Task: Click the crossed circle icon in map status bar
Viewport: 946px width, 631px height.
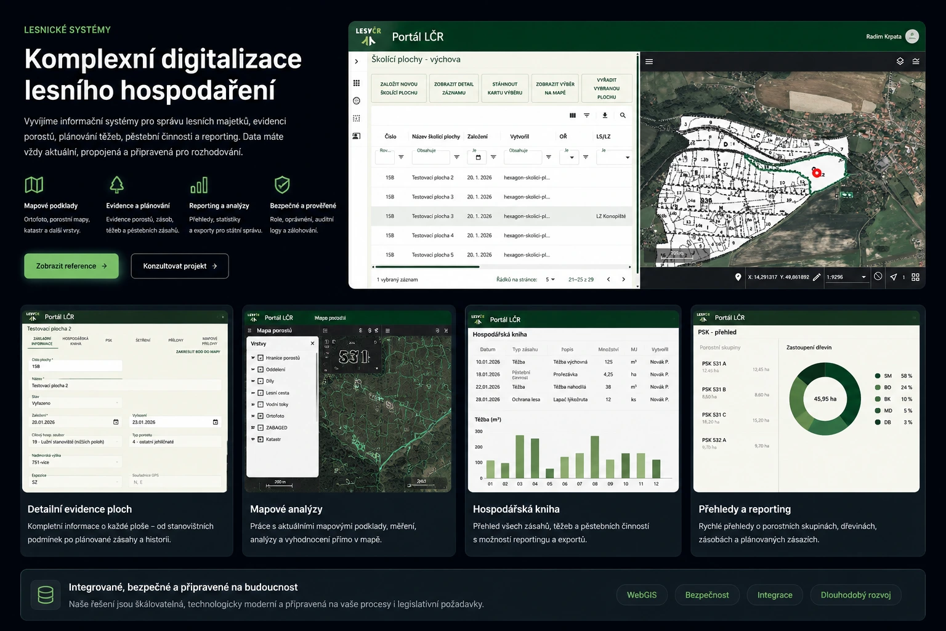Action: click(x=878, y=277)
